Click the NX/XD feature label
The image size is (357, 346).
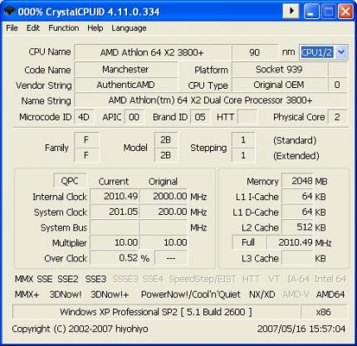[x=262, y=295]
